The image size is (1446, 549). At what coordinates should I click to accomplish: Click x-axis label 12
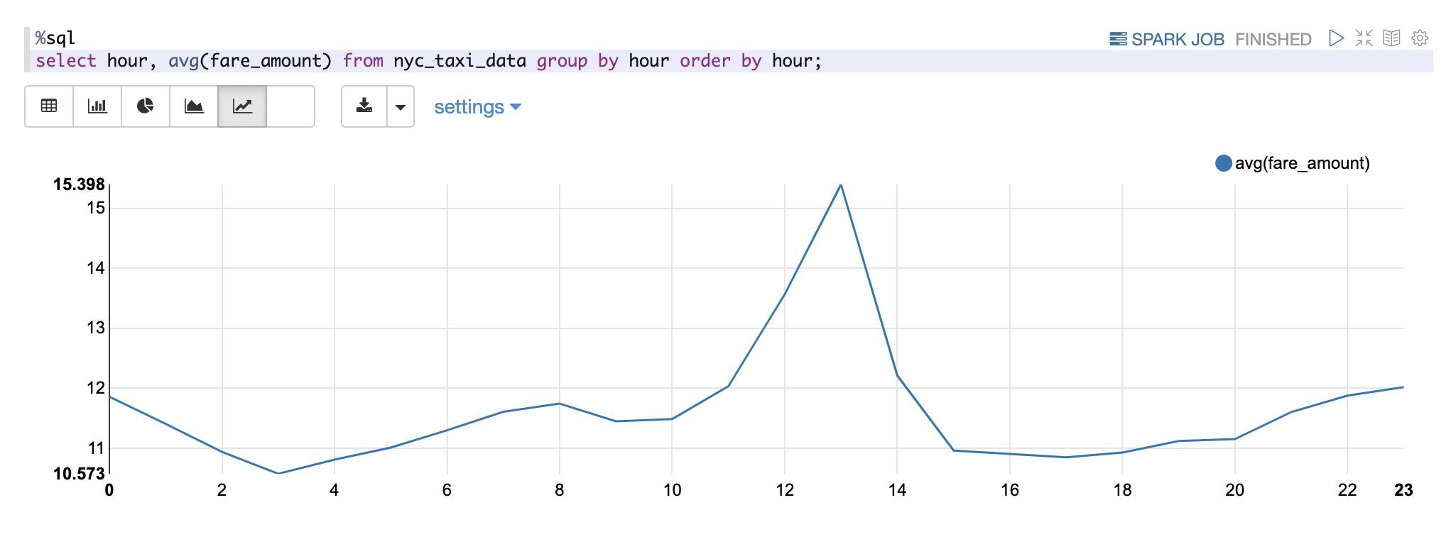coord(785,490)
